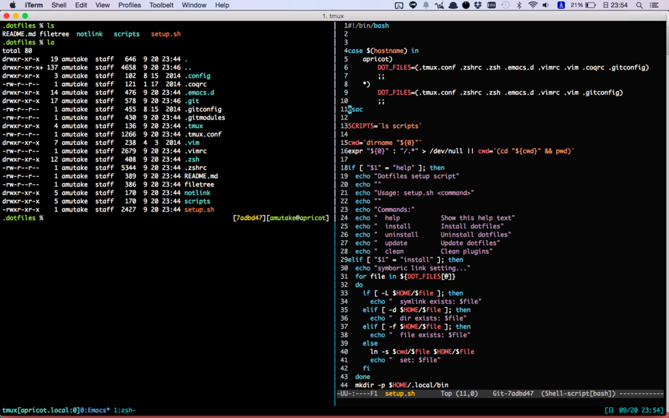Viewport: 669px width, 418px height.
Task: Open the Edit menu
Action: click(80, 5)
